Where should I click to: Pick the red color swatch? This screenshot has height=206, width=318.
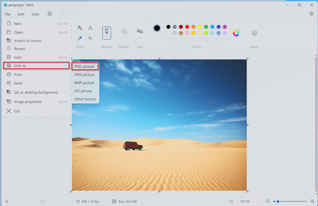click(187, 27)
